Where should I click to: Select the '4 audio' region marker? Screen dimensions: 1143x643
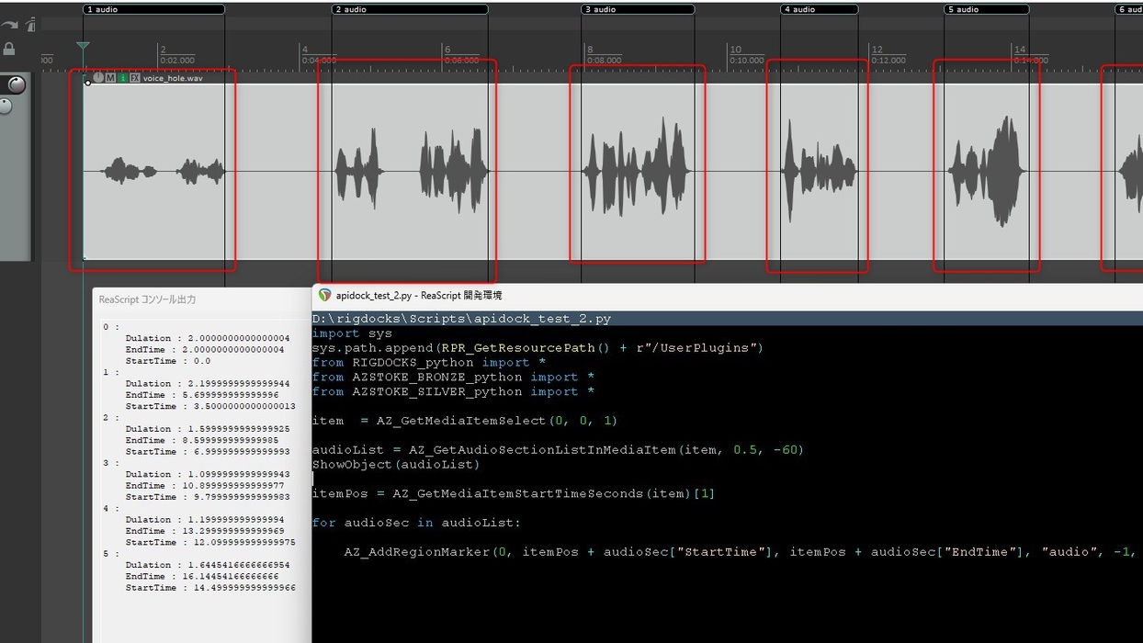[x=820, y=9]
